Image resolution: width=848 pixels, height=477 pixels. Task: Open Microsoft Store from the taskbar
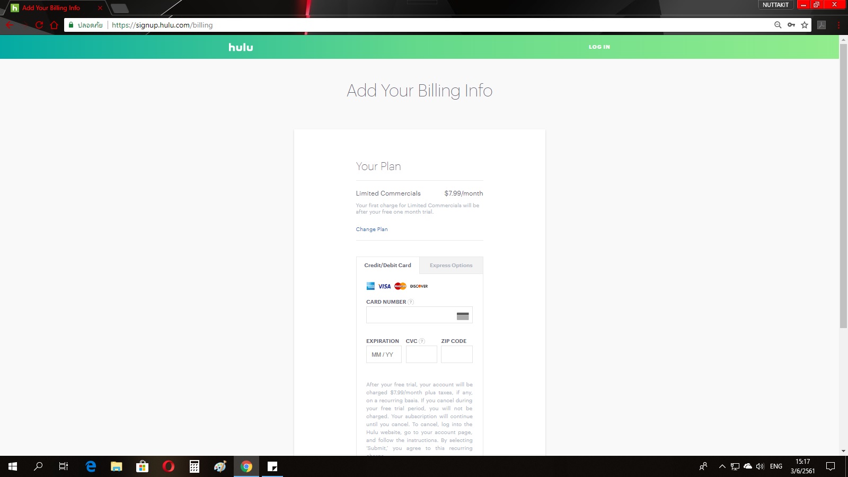coord(142,466)
